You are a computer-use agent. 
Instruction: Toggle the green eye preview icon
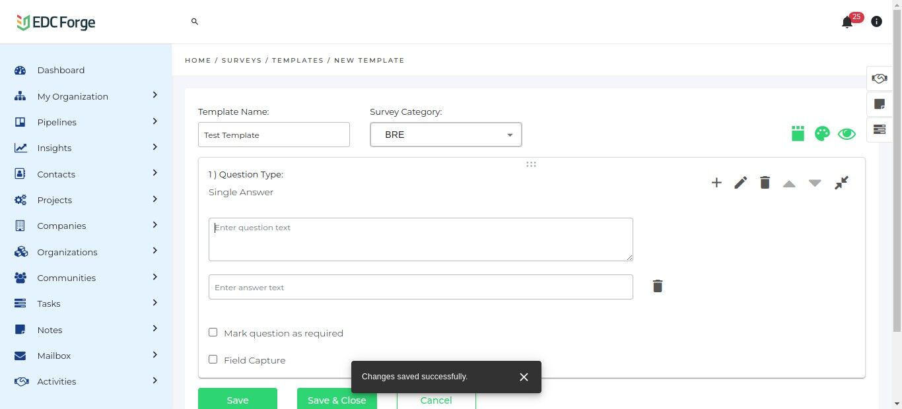point(847,134)
